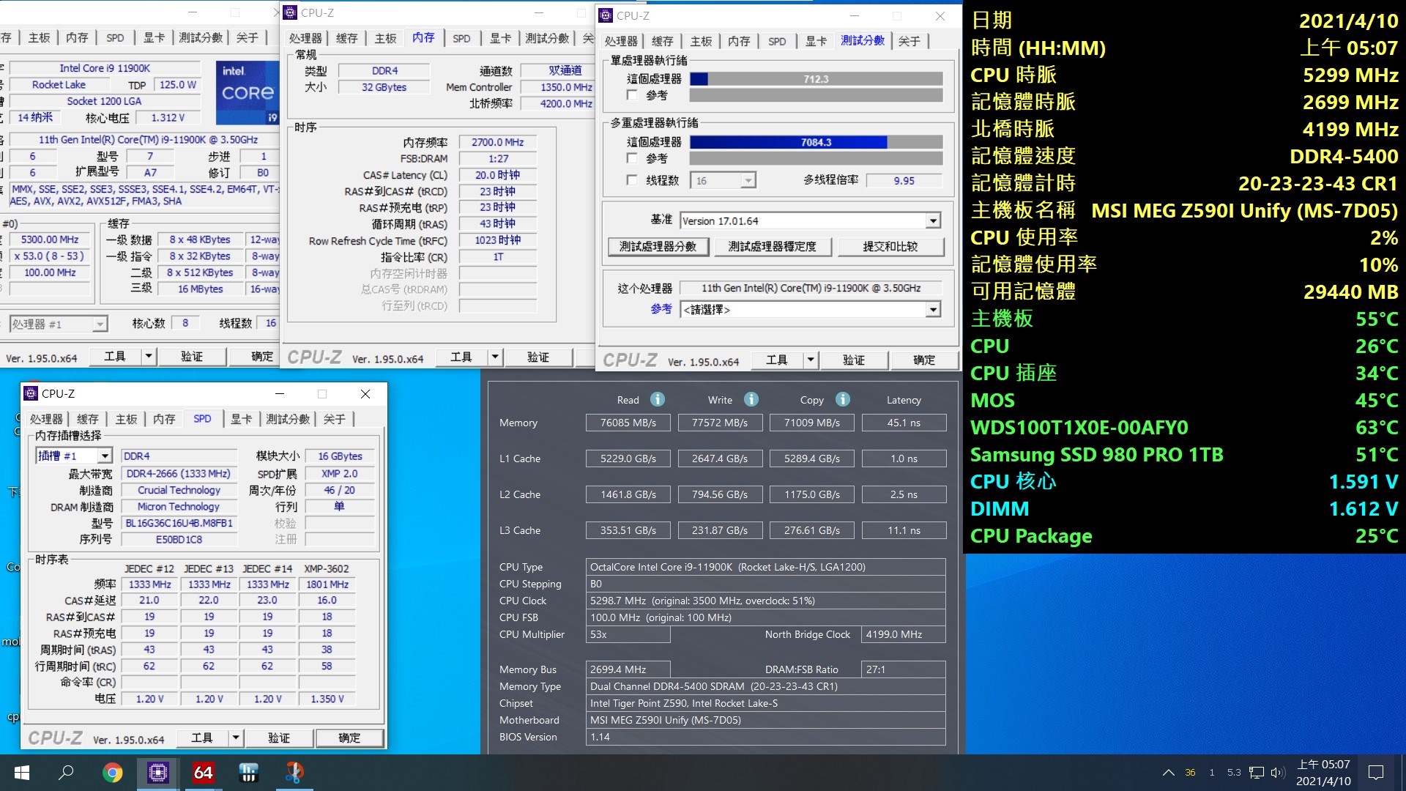Viewport: 1406px width, 791px height.
Task: Click 測試處理器穩定度 stress CPU button
Action: (x=772, y=247)
